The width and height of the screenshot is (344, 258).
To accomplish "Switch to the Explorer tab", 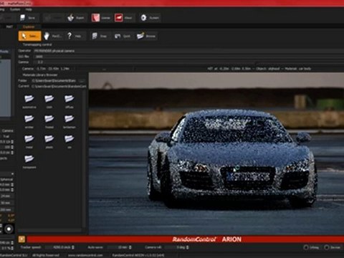I will [x=29, y=27].
